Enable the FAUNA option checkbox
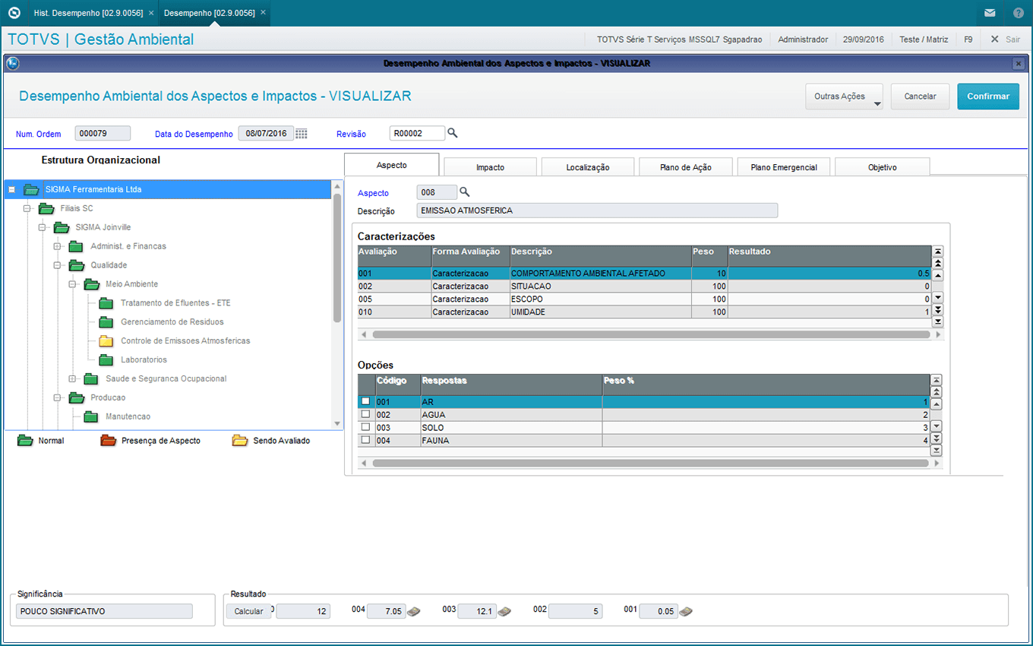 pos(365,440)
